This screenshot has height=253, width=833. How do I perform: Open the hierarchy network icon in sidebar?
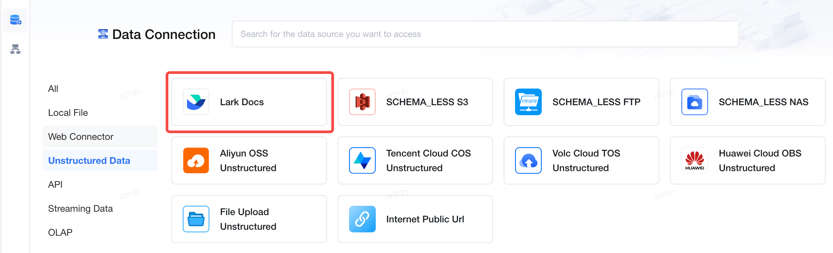pos(15,49)
